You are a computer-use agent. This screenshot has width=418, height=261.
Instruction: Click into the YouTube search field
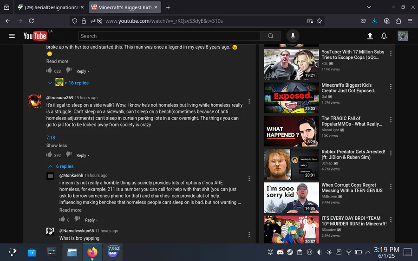(169, 36)
